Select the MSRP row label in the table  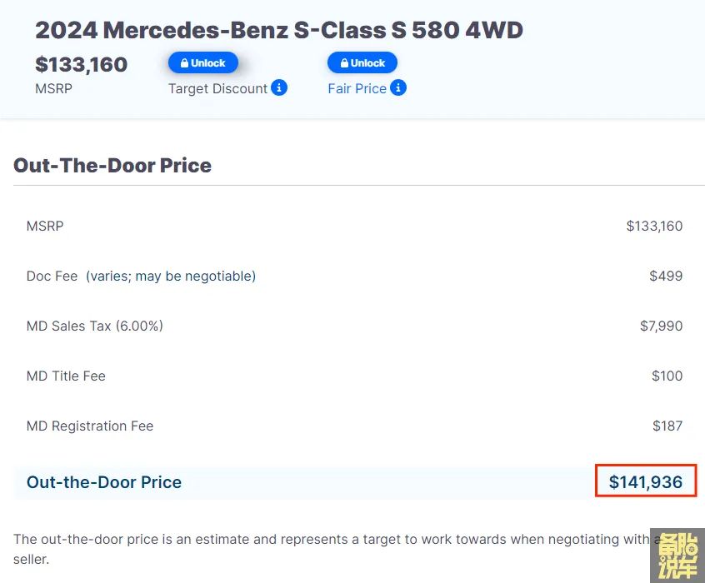pos(45,226)
